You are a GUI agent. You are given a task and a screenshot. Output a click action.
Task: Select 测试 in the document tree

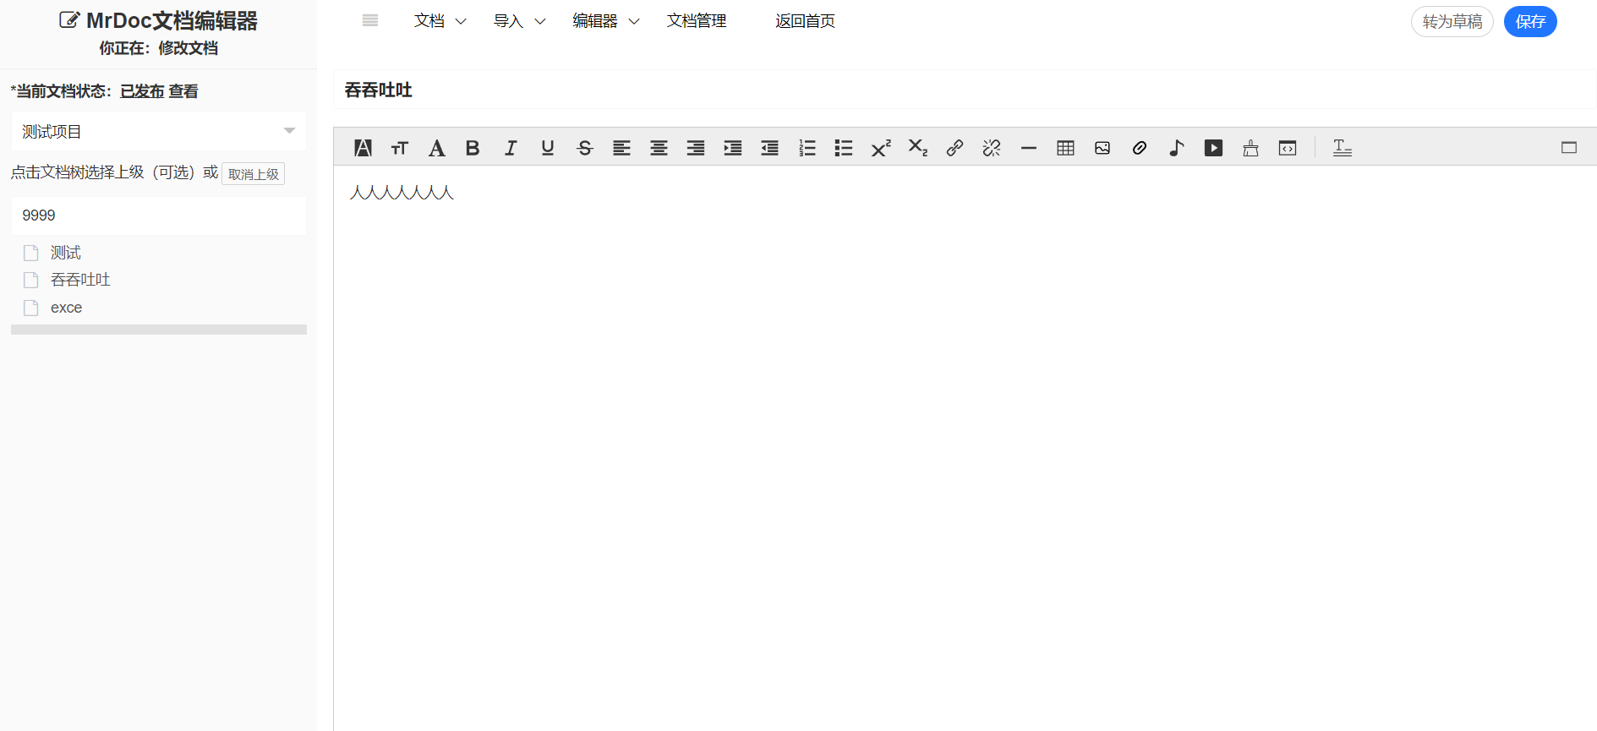[66, 253]
